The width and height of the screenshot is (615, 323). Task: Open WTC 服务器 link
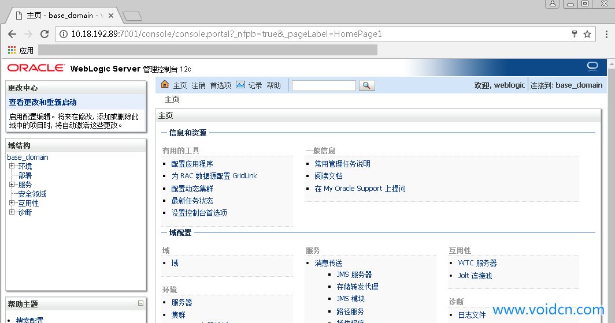(x=477, y=263)
